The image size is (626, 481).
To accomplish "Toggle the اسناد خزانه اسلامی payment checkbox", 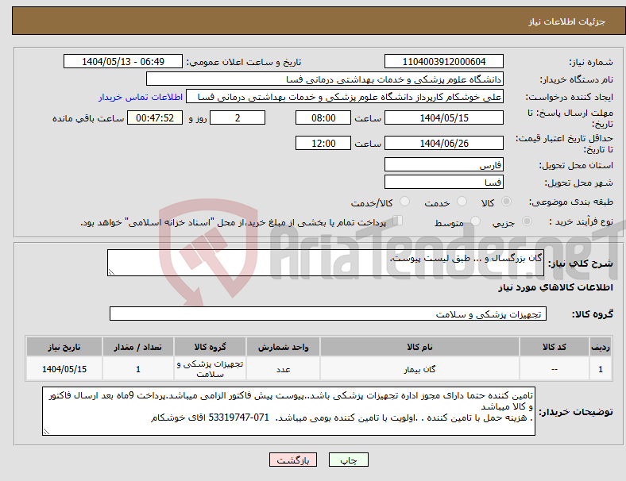I will coord(398,221).
